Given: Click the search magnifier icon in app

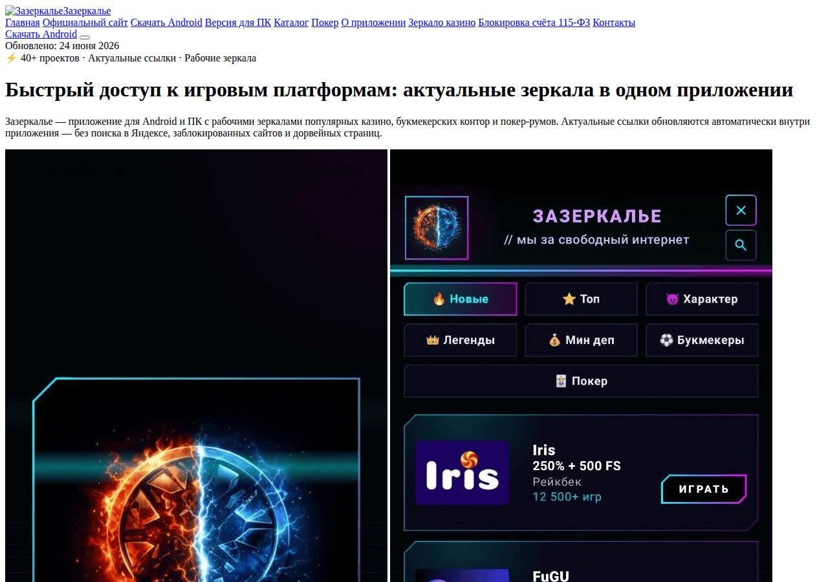Looking at the screenshot, I should 741,245.
